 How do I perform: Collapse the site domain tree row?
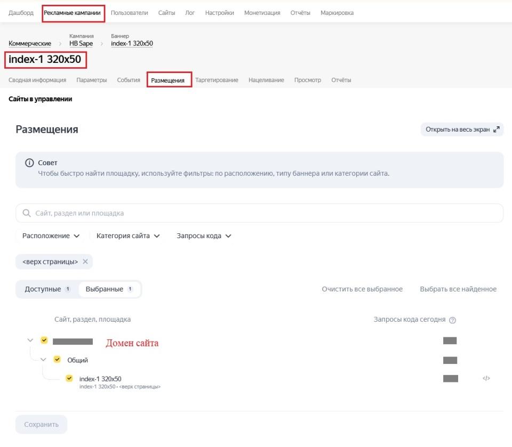[x=30, y=340]
